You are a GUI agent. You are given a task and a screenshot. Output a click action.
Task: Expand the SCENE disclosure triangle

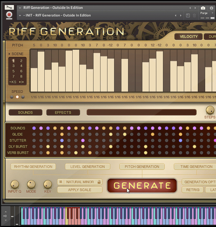point(9,54)
